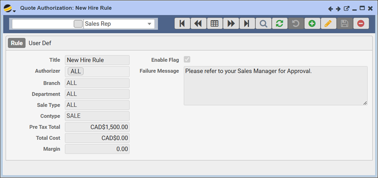The width and height of the screenshot is (378, 178).
Task: Select the Rule tab
Action: coord(16,43)
